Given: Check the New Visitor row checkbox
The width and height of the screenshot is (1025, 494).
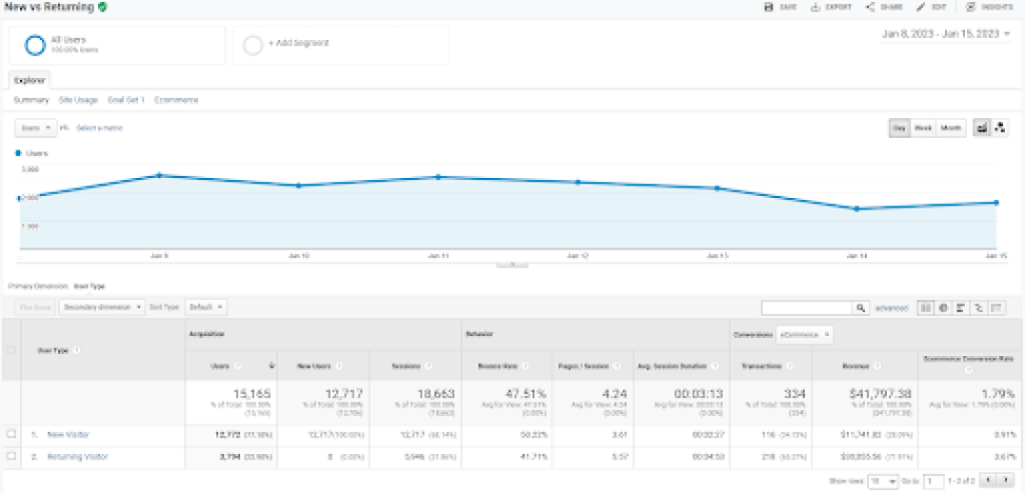Looking at the screenshot, I should tap(11, 434).
